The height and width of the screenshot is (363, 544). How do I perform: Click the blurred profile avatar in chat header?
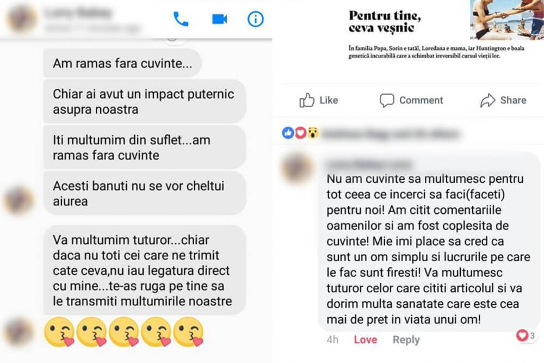tap(22, 17)
